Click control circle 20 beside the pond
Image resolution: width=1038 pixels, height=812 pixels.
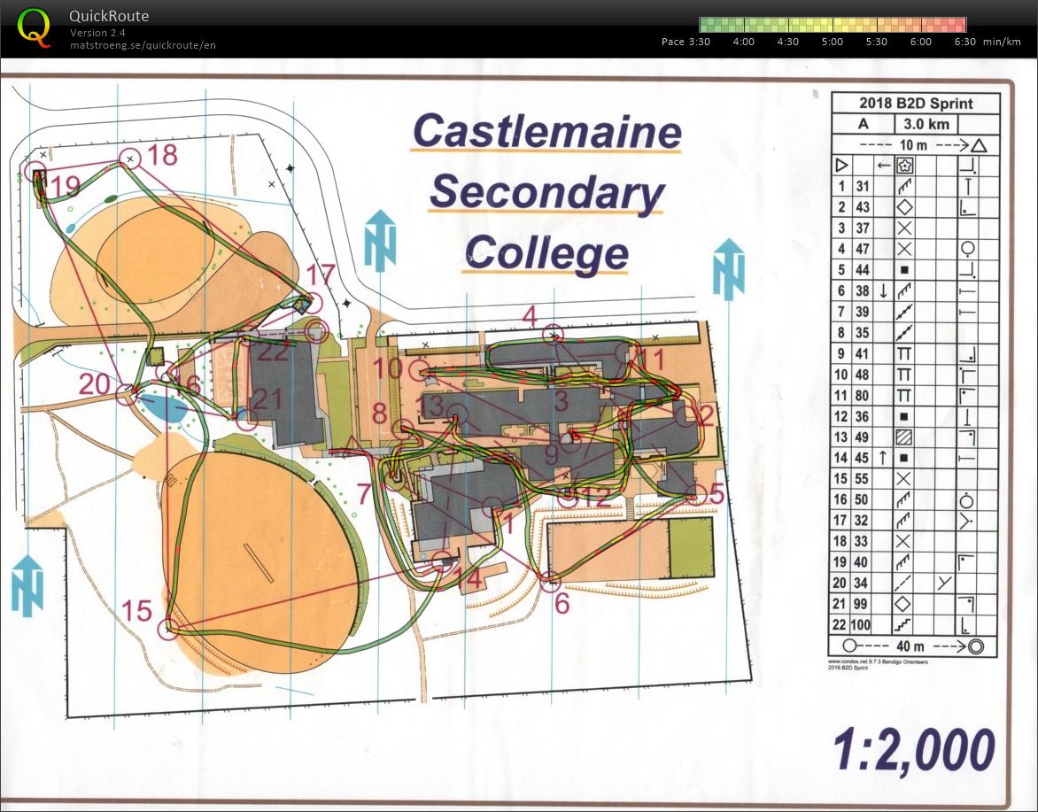click(127, 394)
